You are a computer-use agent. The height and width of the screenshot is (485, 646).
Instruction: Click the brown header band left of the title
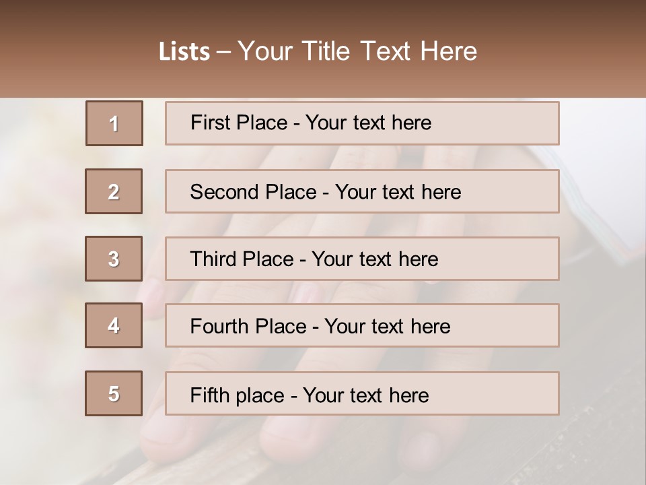pyautogui.click(x=67, y=51)
